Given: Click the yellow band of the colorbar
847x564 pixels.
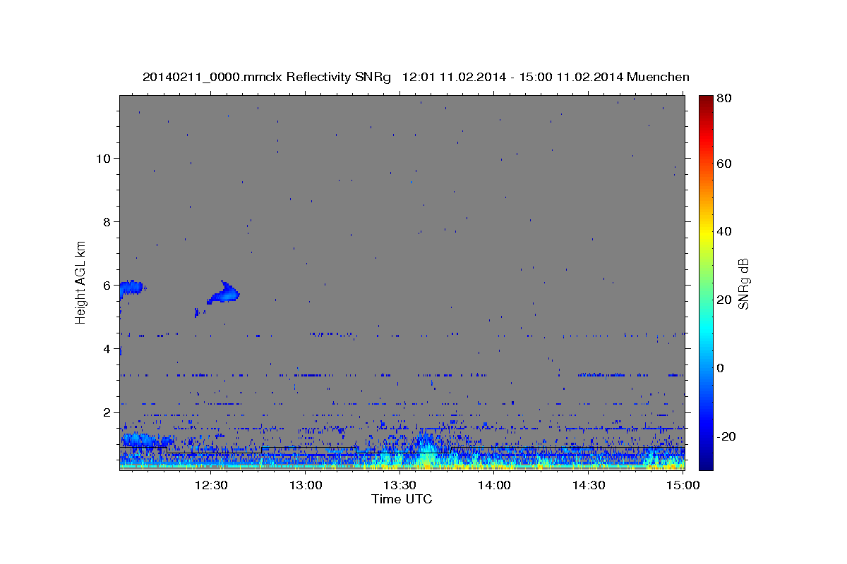Looking at the screenshot, I should point(705,233).
